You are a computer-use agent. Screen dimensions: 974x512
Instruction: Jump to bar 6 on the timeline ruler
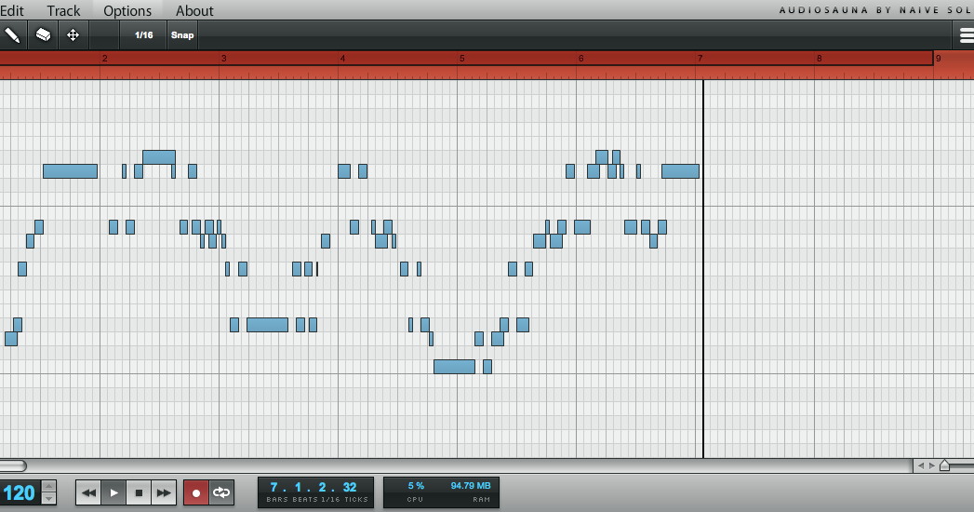(580, 59)
